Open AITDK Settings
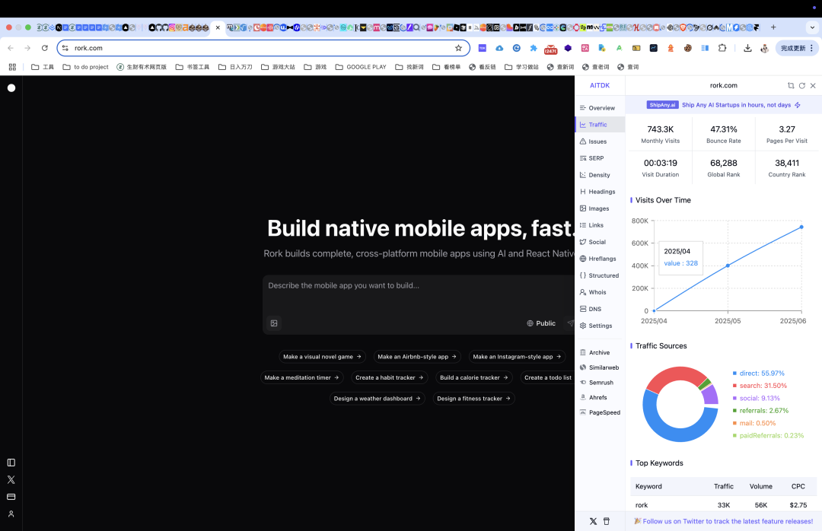Image resolution: width=822 pixels, height=531 pixels. [596, 326]
